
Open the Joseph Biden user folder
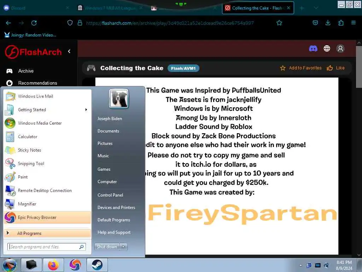click(110, 118)
